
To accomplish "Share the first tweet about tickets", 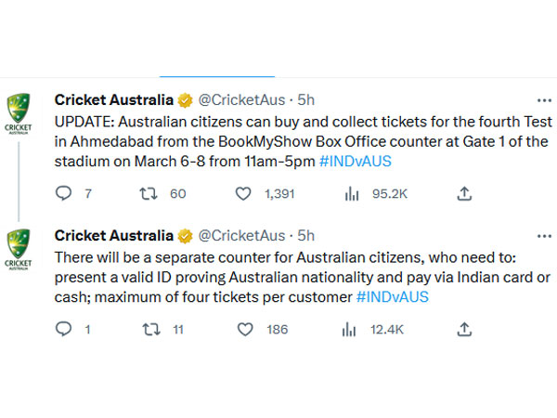I will [x=465, y=193].
